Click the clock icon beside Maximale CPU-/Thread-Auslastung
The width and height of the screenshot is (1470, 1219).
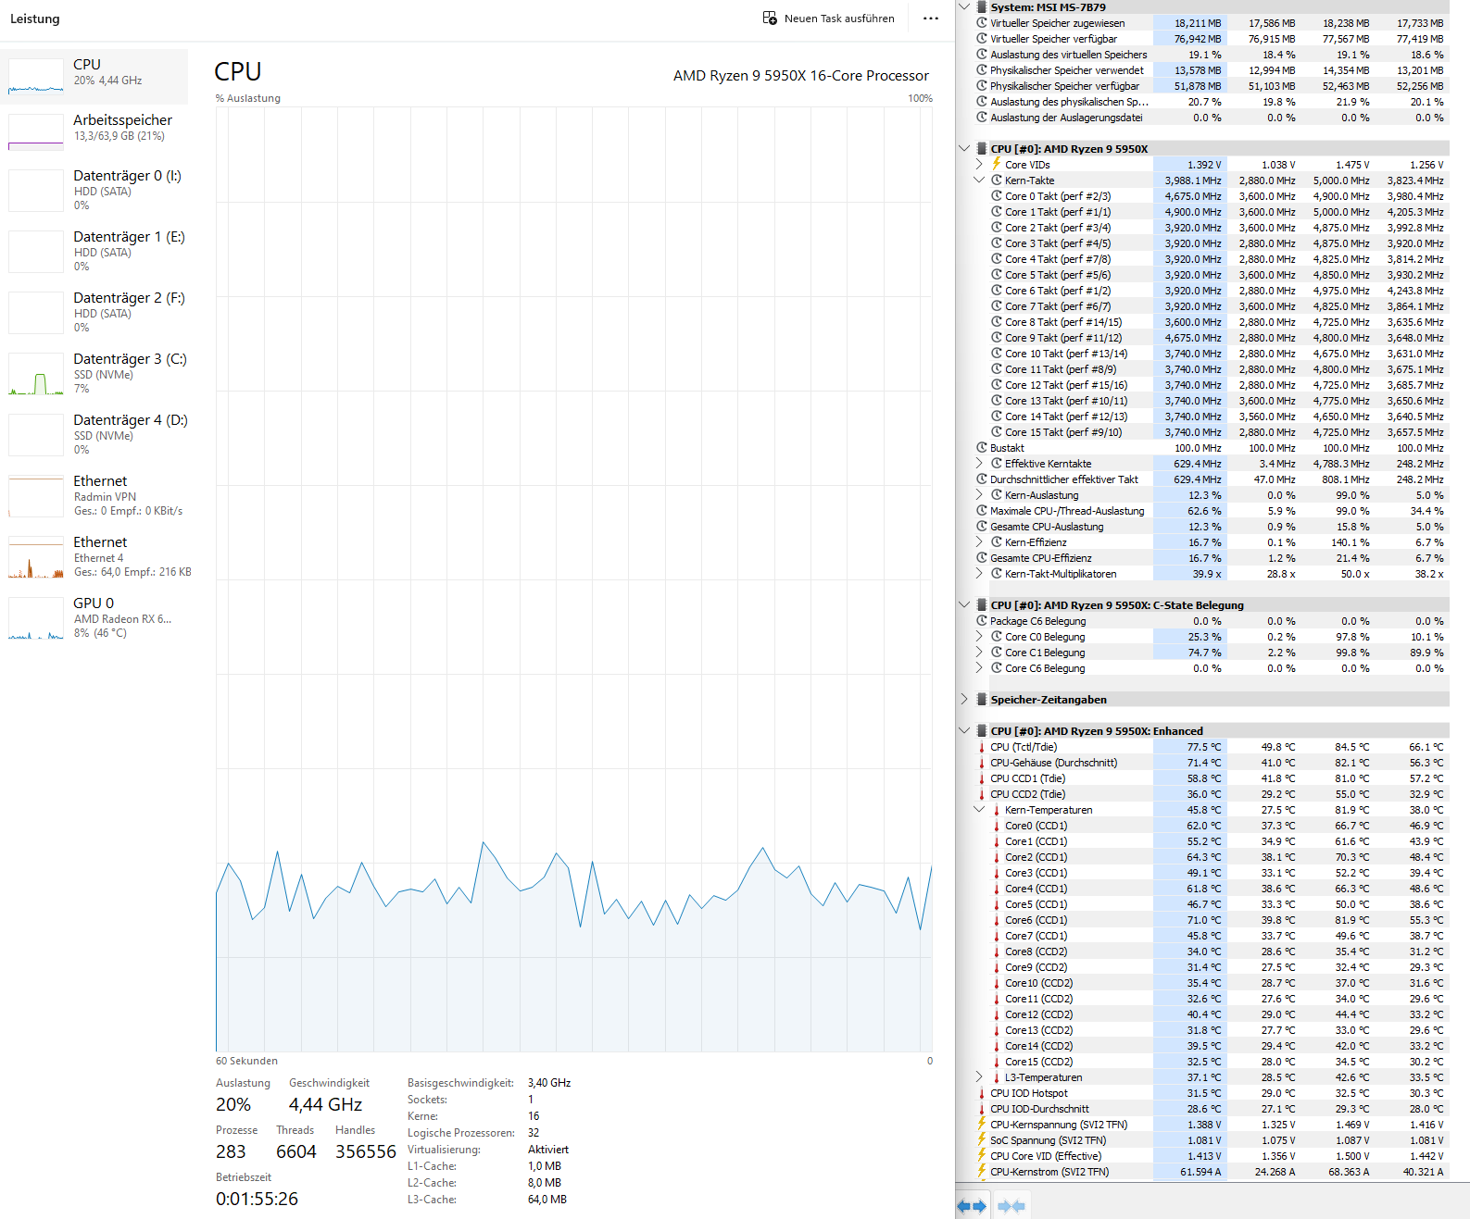tap(982, 511)
